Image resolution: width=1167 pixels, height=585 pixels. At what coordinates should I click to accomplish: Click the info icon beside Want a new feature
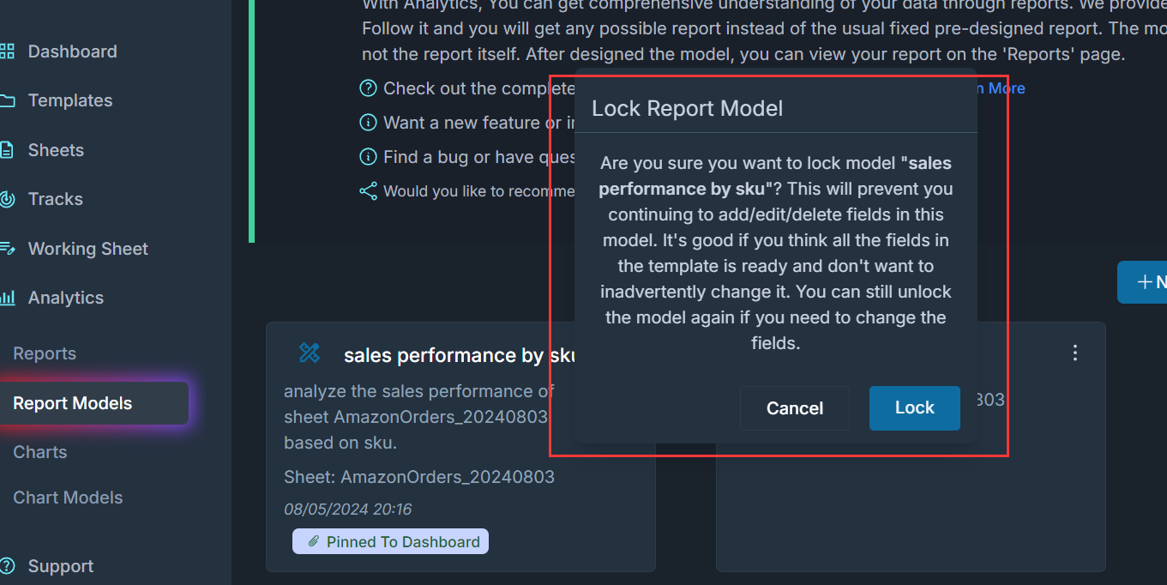pyautogui.click(x=368, y=123)
